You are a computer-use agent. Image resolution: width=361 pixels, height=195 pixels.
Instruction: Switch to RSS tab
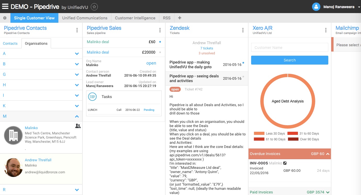167,18
